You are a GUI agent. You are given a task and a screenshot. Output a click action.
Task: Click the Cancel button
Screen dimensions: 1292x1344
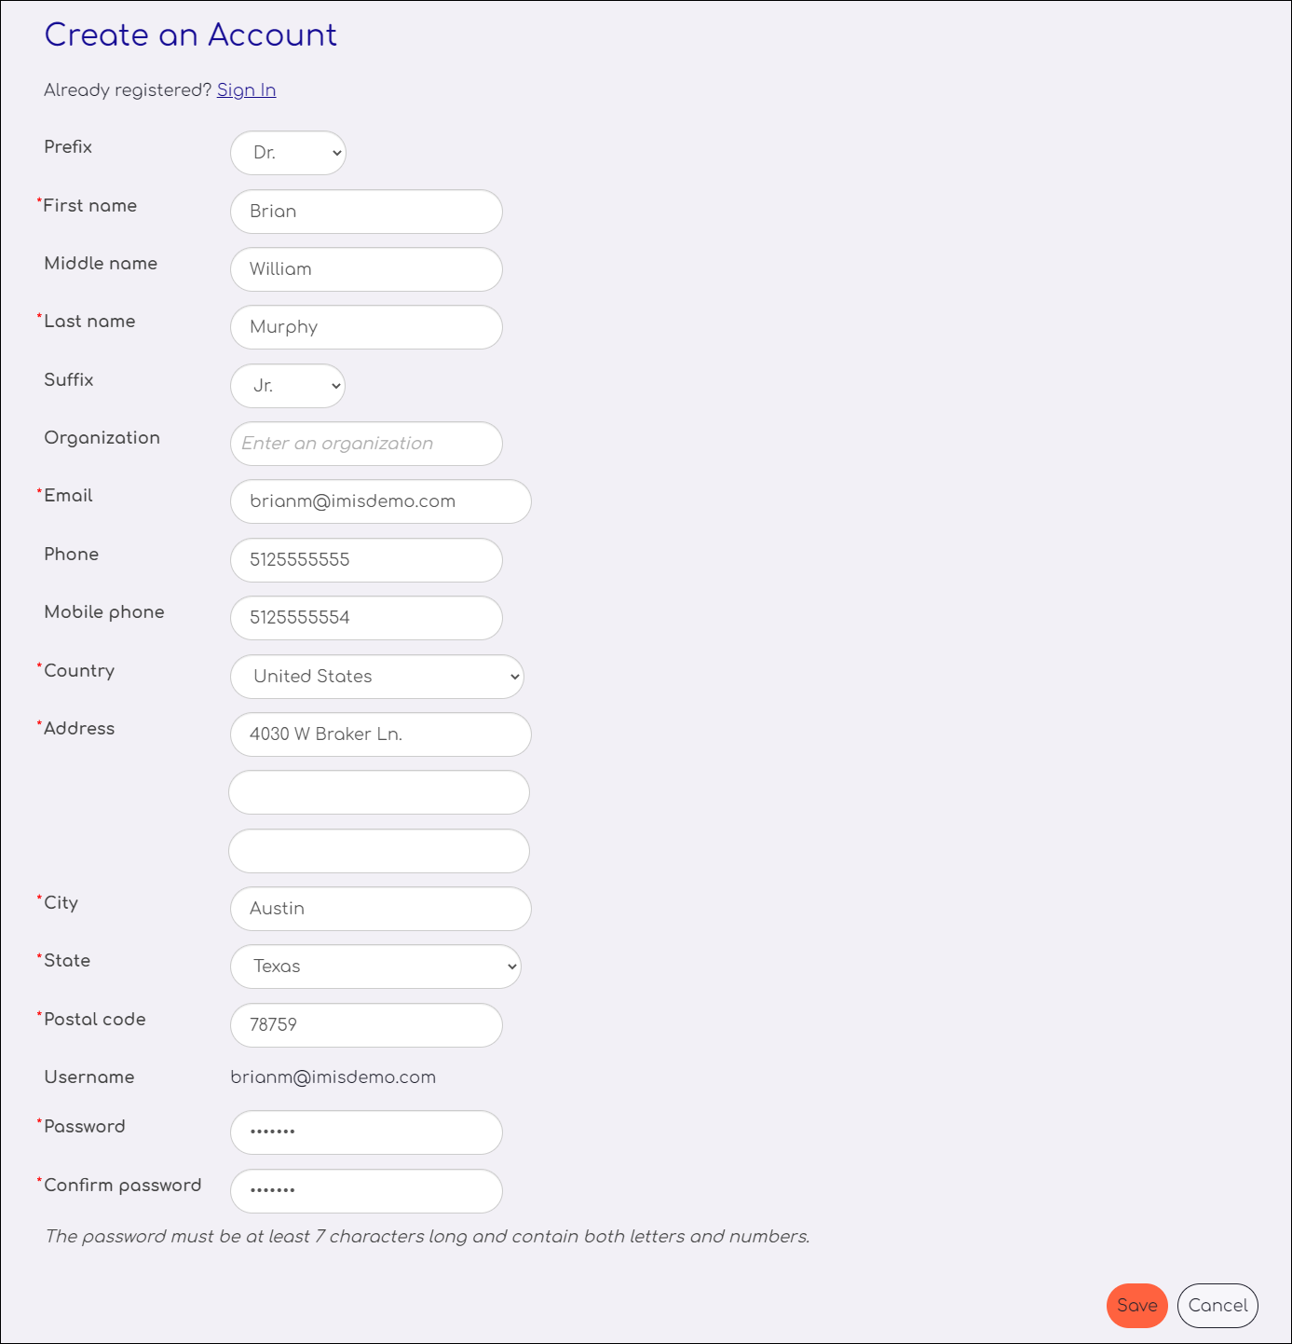(x=1217, y=1306)
